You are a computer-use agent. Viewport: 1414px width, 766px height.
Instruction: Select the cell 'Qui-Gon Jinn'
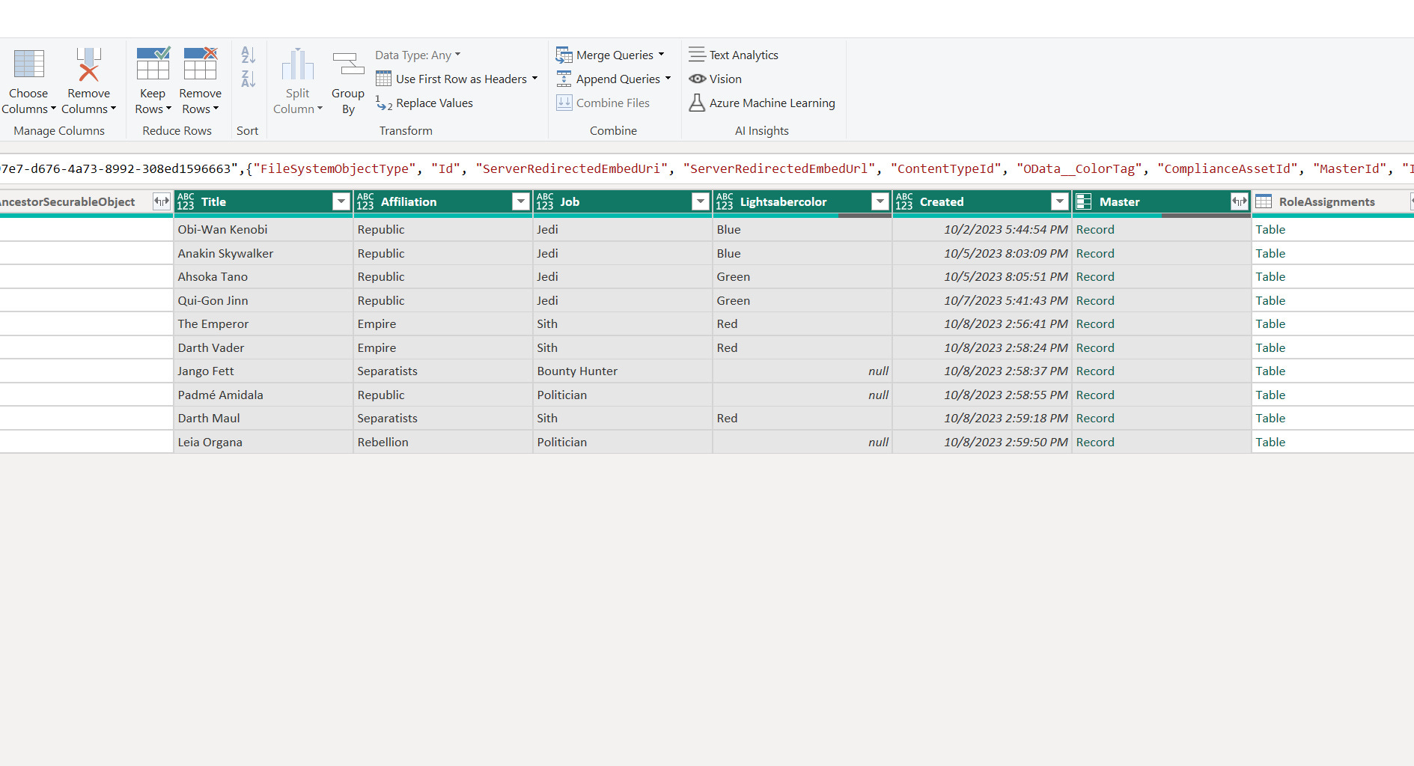point(263,300)
